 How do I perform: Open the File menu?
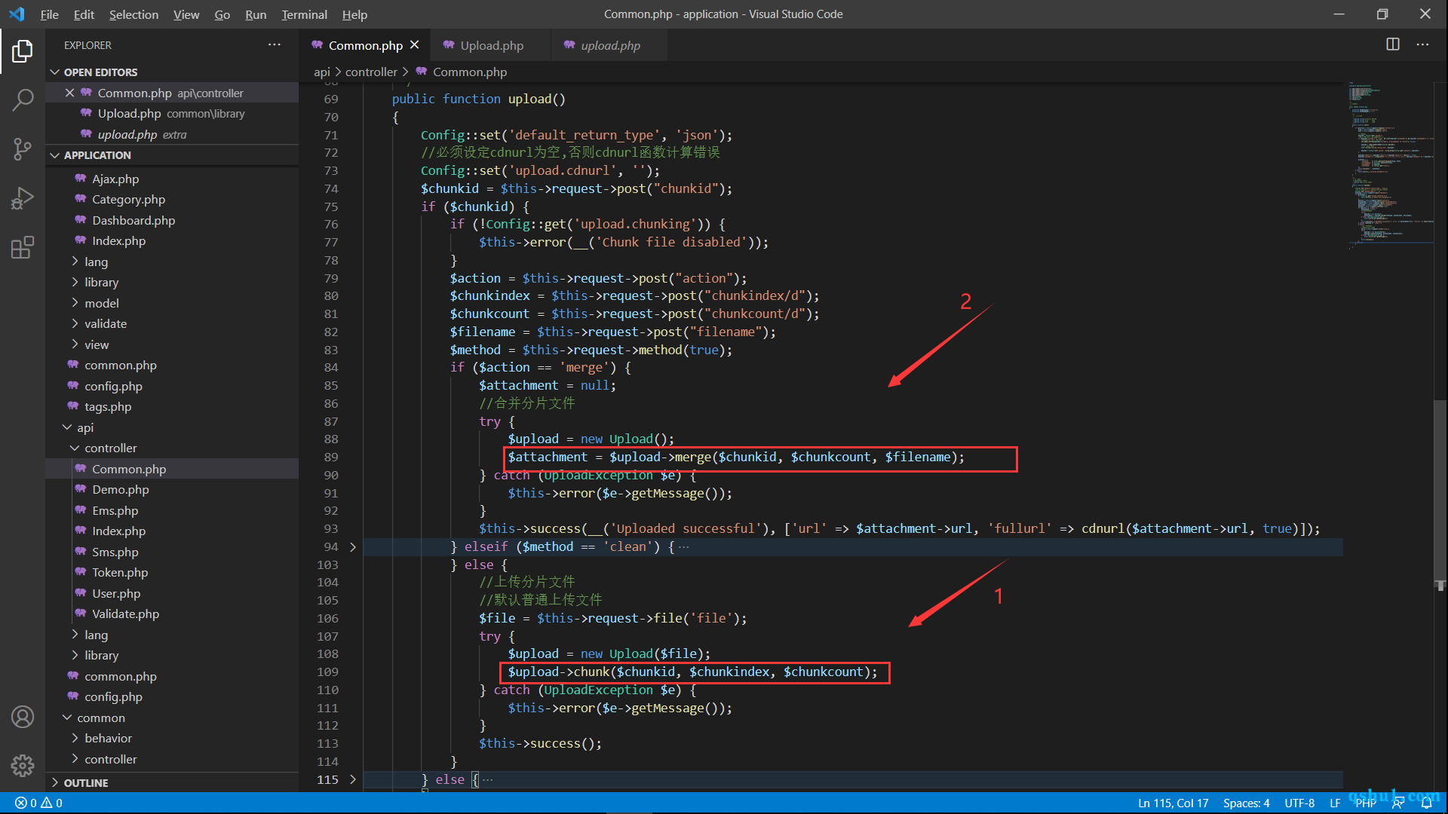[x=50, y=14]
